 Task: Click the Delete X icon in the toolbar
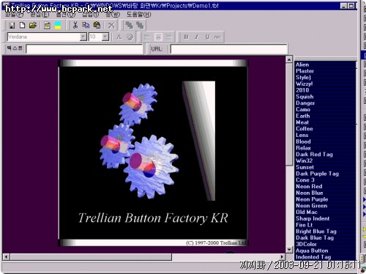click(x=111, y=26)
